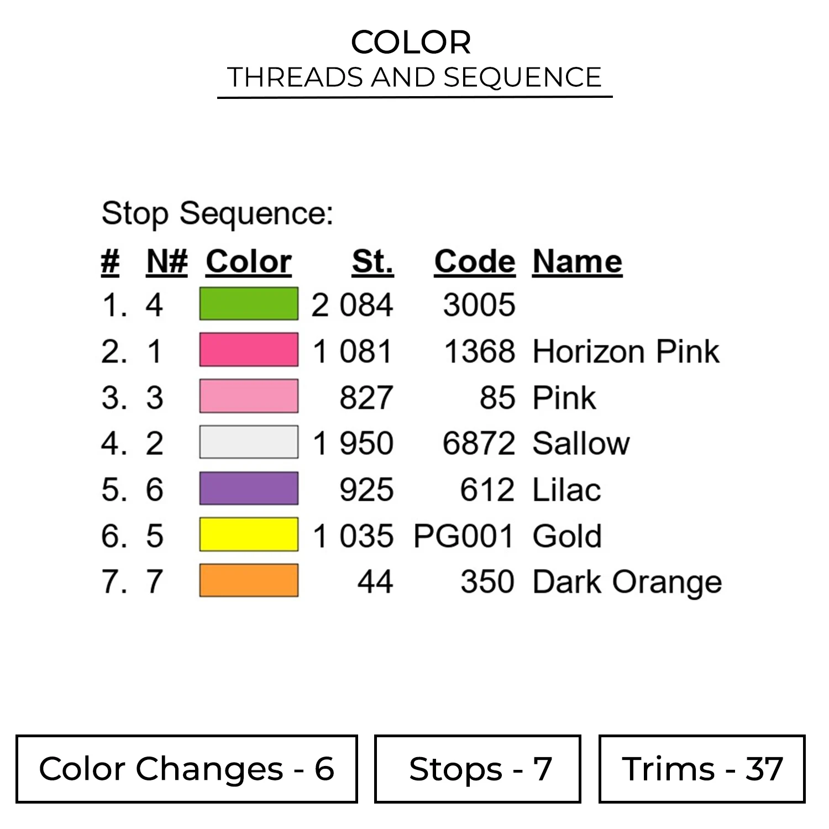Viewport: 829px width, 829px height.
Task: Click the Color column header
Action: [x=249, y=261]
